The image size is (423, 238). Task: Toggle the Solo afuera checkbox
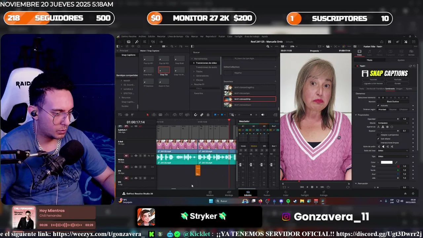[378, 139]
